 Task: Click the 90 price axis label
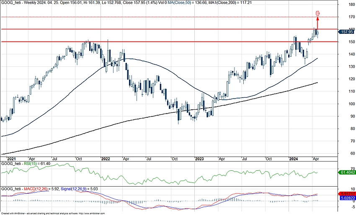(353, 116)
